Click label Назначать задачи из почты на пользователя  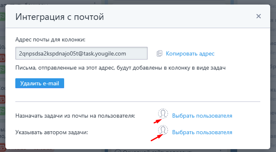click(75, 116)
